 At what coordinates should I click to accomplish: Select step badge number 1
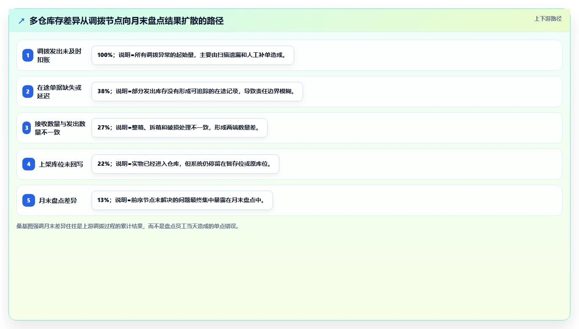pos(28,55)
